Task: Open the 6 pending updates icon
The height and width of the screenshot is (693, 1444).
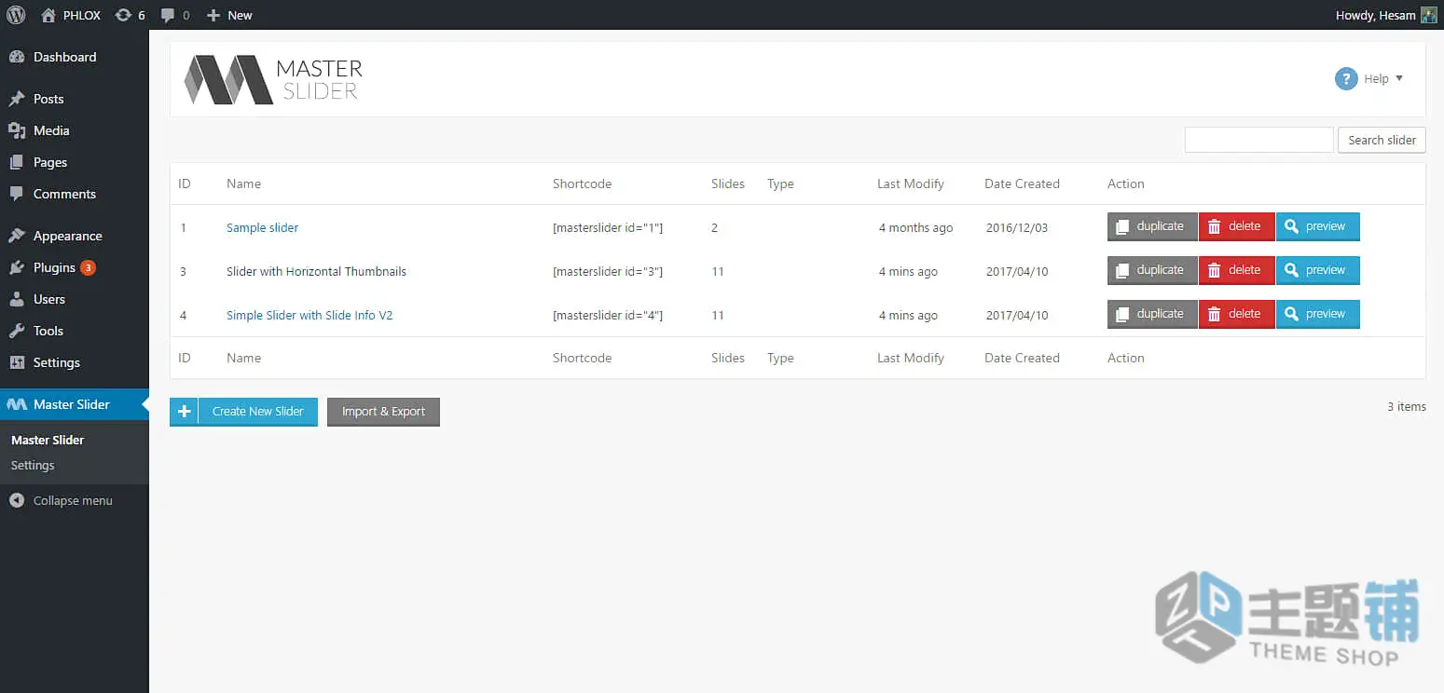Action: tap(131, 15)
